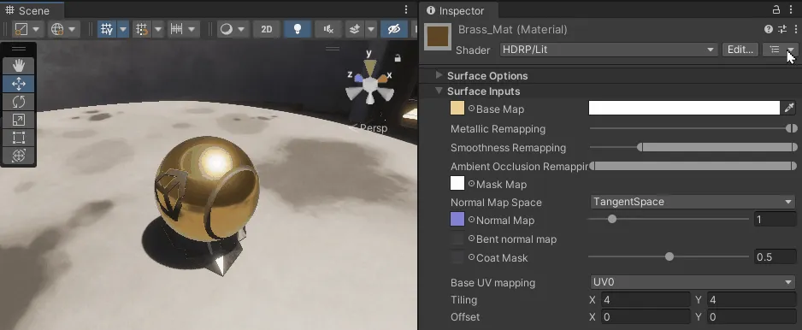Expand the Surface Options section
Viewport: 802px width, 330px height.
click(439, 76)
